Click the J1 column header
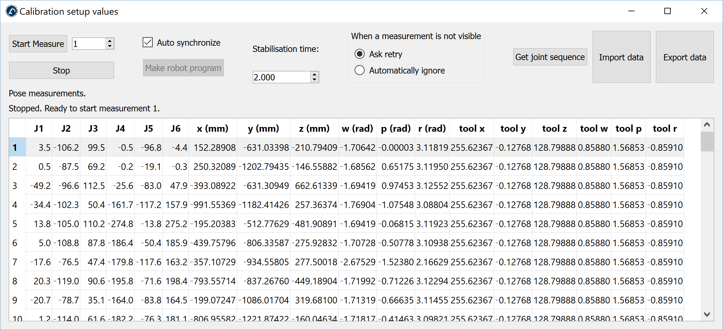This screenshot has width=723, height=330. point(39,129)
